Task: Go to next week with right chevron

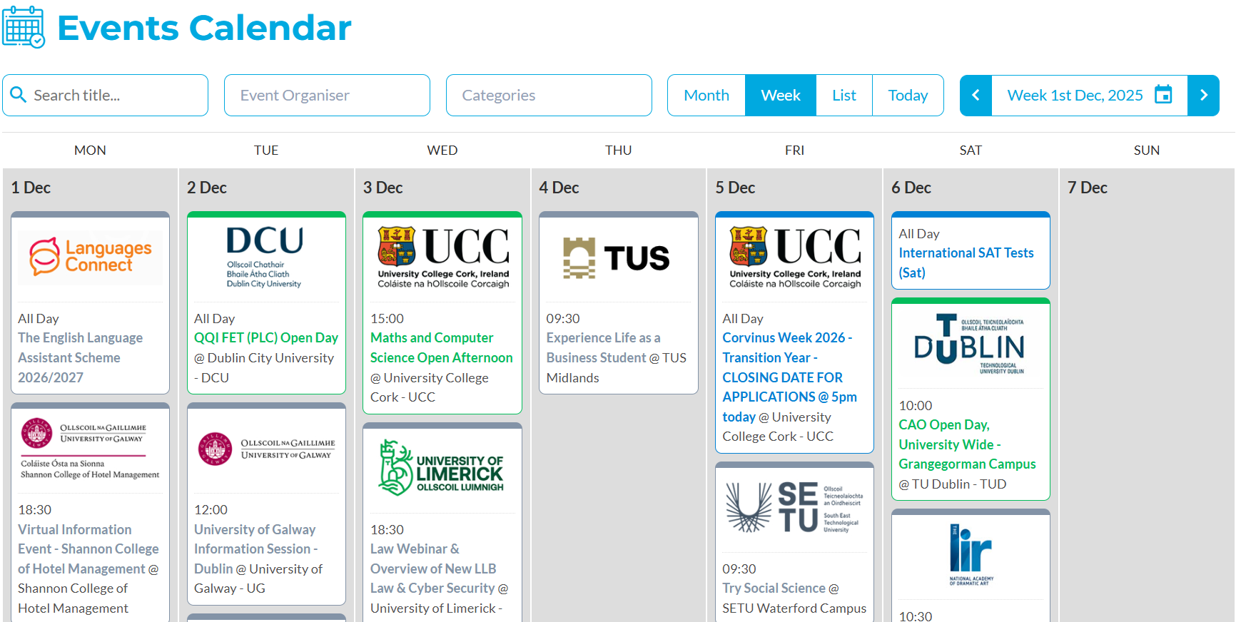Action: (1203, 95)
